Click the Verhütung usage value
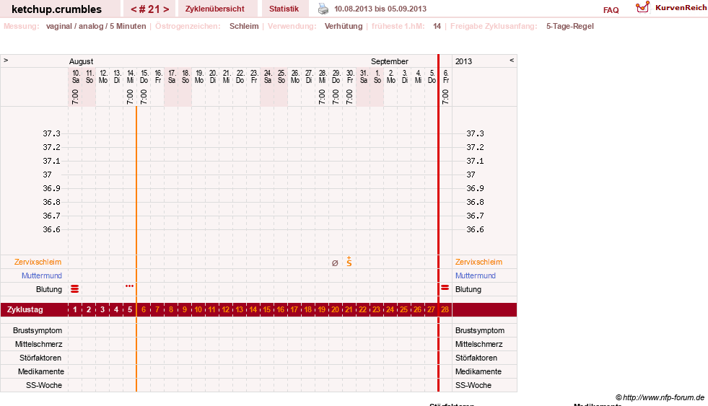This screenshot has width=708, height=406. point(344,26)
